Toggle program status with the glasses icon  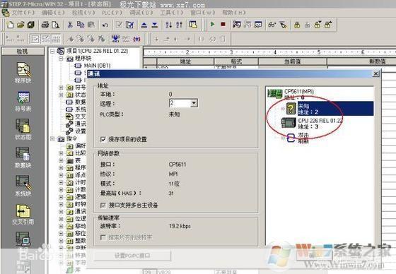[272, 25]
